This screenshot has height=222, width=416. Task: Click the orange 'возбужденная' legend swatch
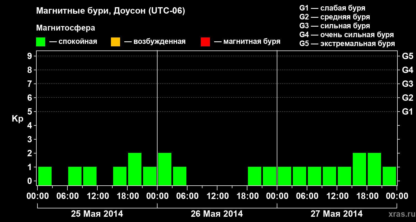[x=115, y=42]
